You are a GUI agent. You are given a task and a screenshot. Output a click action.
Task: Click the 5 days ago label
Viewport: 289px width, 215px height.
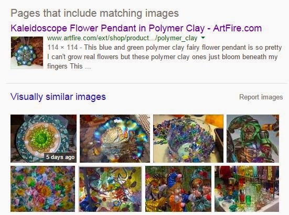coord(60,157)
